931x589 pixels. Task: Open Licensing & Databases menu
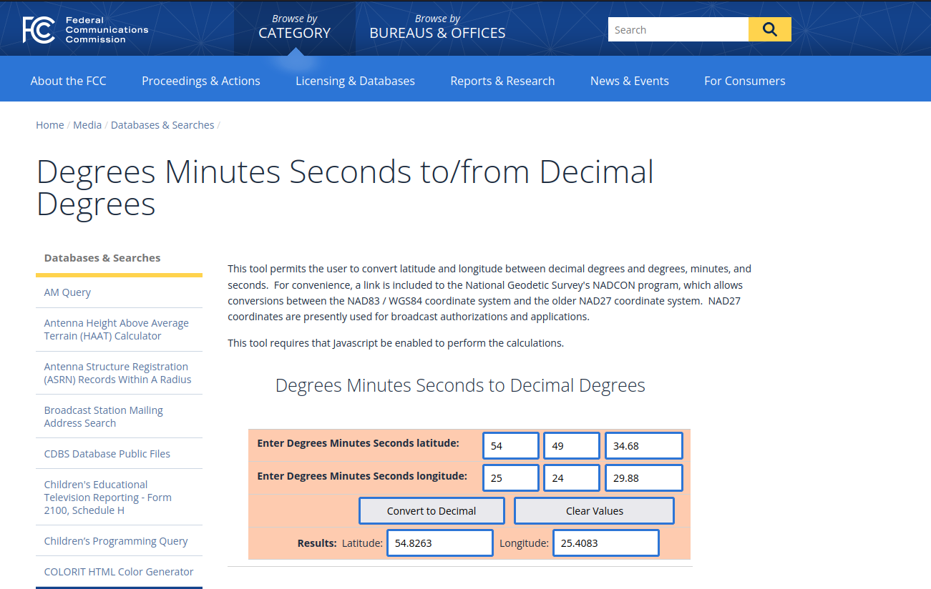pyautogui.click(x=355, y=81)
